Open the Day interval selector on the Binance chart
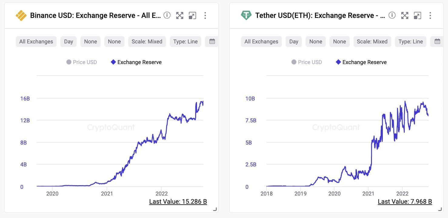This screenshot has width=448, height=218. click(x=68, y=41)
